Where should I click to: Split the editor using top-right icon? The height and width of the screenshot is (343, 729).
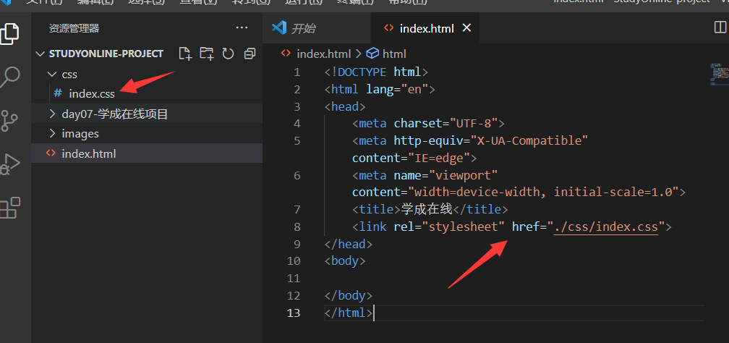(720, 27)
